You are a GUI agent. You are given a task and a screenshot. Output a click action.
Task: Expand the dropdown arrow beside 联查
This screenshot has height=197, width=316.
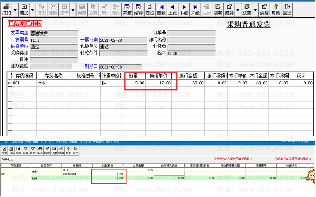[x=255, y=10]
